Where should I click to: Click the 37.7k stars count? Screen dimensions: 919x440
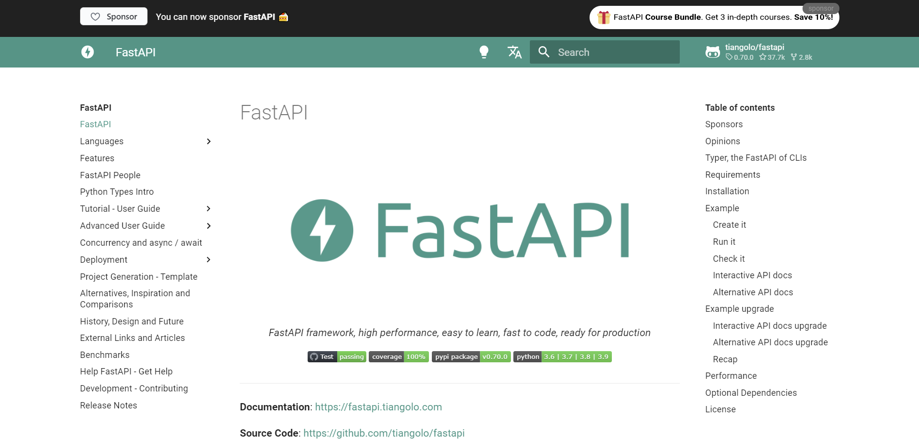coord(772,57)
